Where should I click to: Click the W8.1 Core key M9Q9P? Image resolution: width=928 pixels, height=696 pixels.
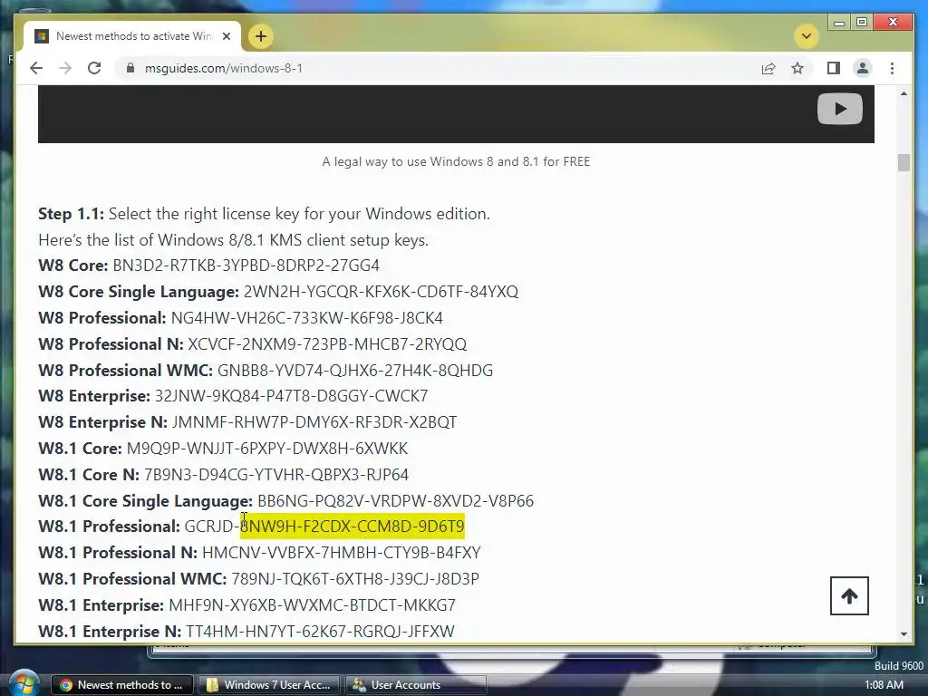click(x=267, y=449)
